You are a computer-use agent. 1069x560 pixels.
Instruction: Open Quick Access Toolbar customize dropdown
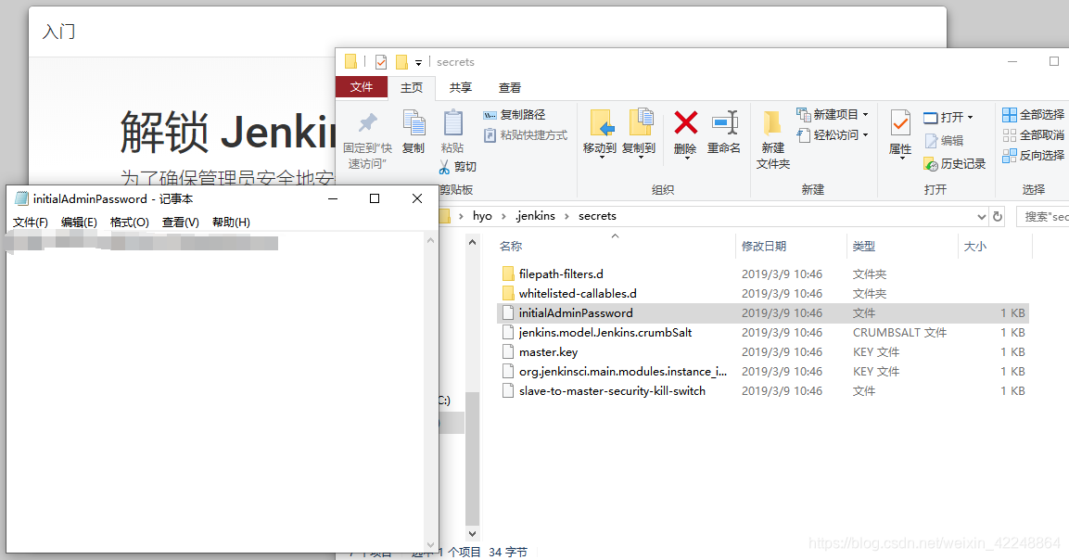pyautogui.click(x=418, y=63)
